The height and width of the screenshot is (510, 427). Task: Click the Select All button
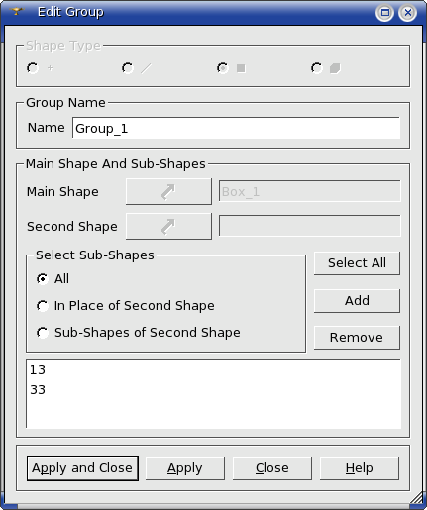pos(357,263)
